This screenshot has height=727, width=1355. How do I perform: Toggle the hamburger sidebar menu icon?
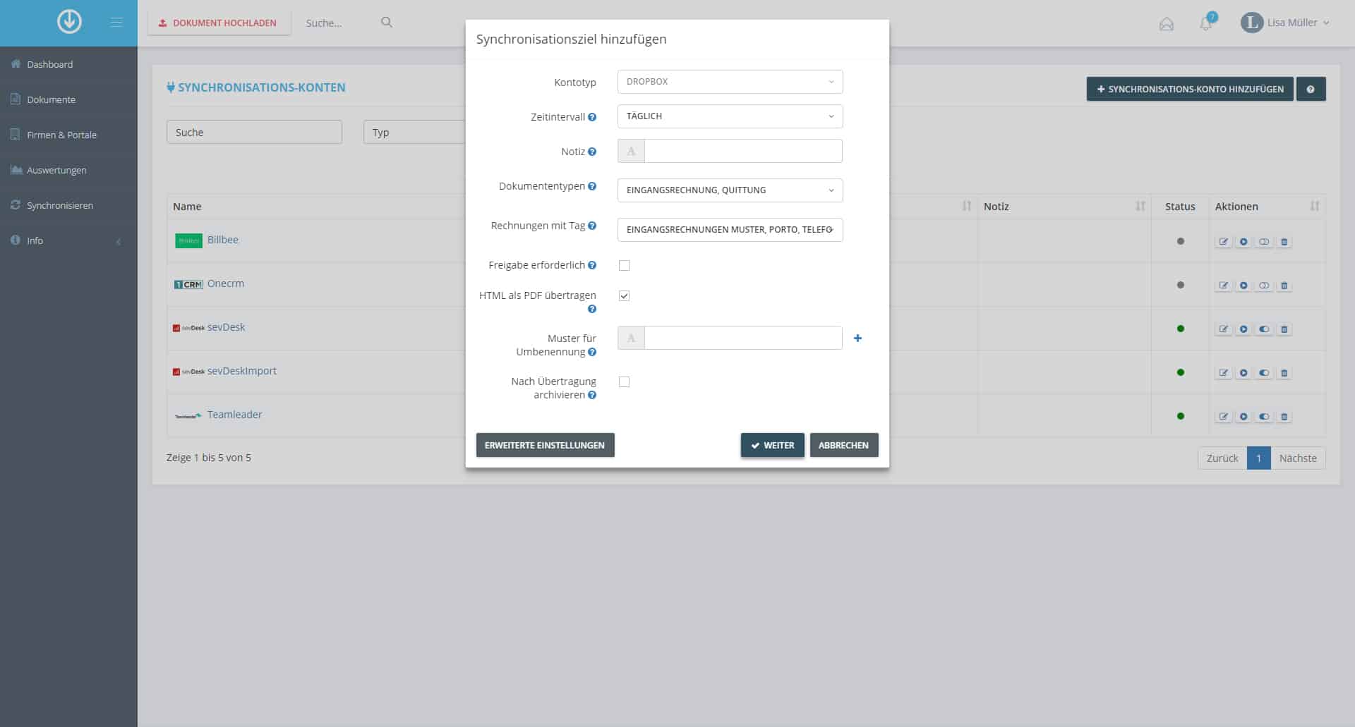pyautogui.click(x=116, y=23)
